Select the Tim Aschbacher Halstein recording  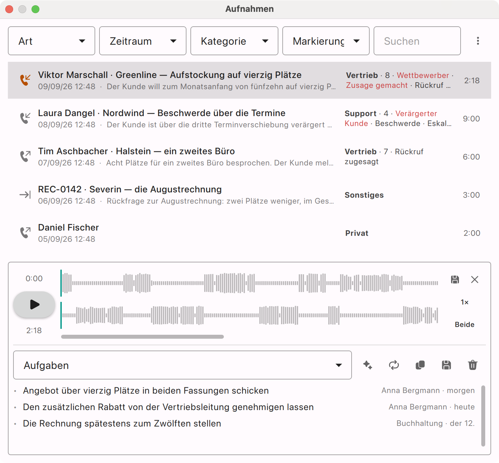pyautogui.click(x=249, y=157)
